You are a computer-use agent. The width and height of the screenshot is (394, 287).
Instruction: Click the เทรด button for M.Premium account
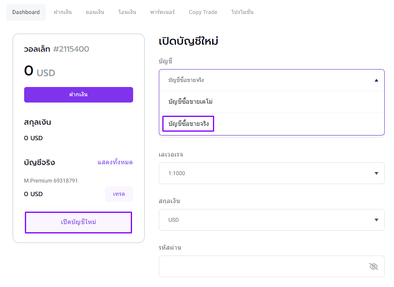pos(119,194)
